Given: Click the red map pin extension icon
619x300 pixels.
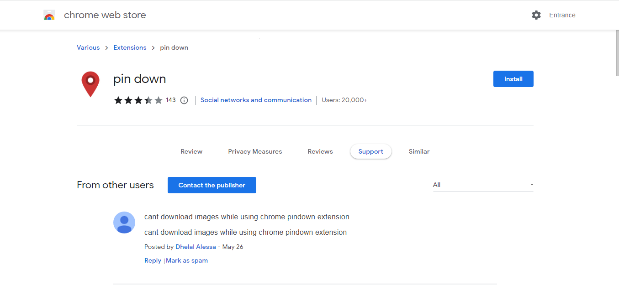Looking at the screenshot, I should [90, 84].
